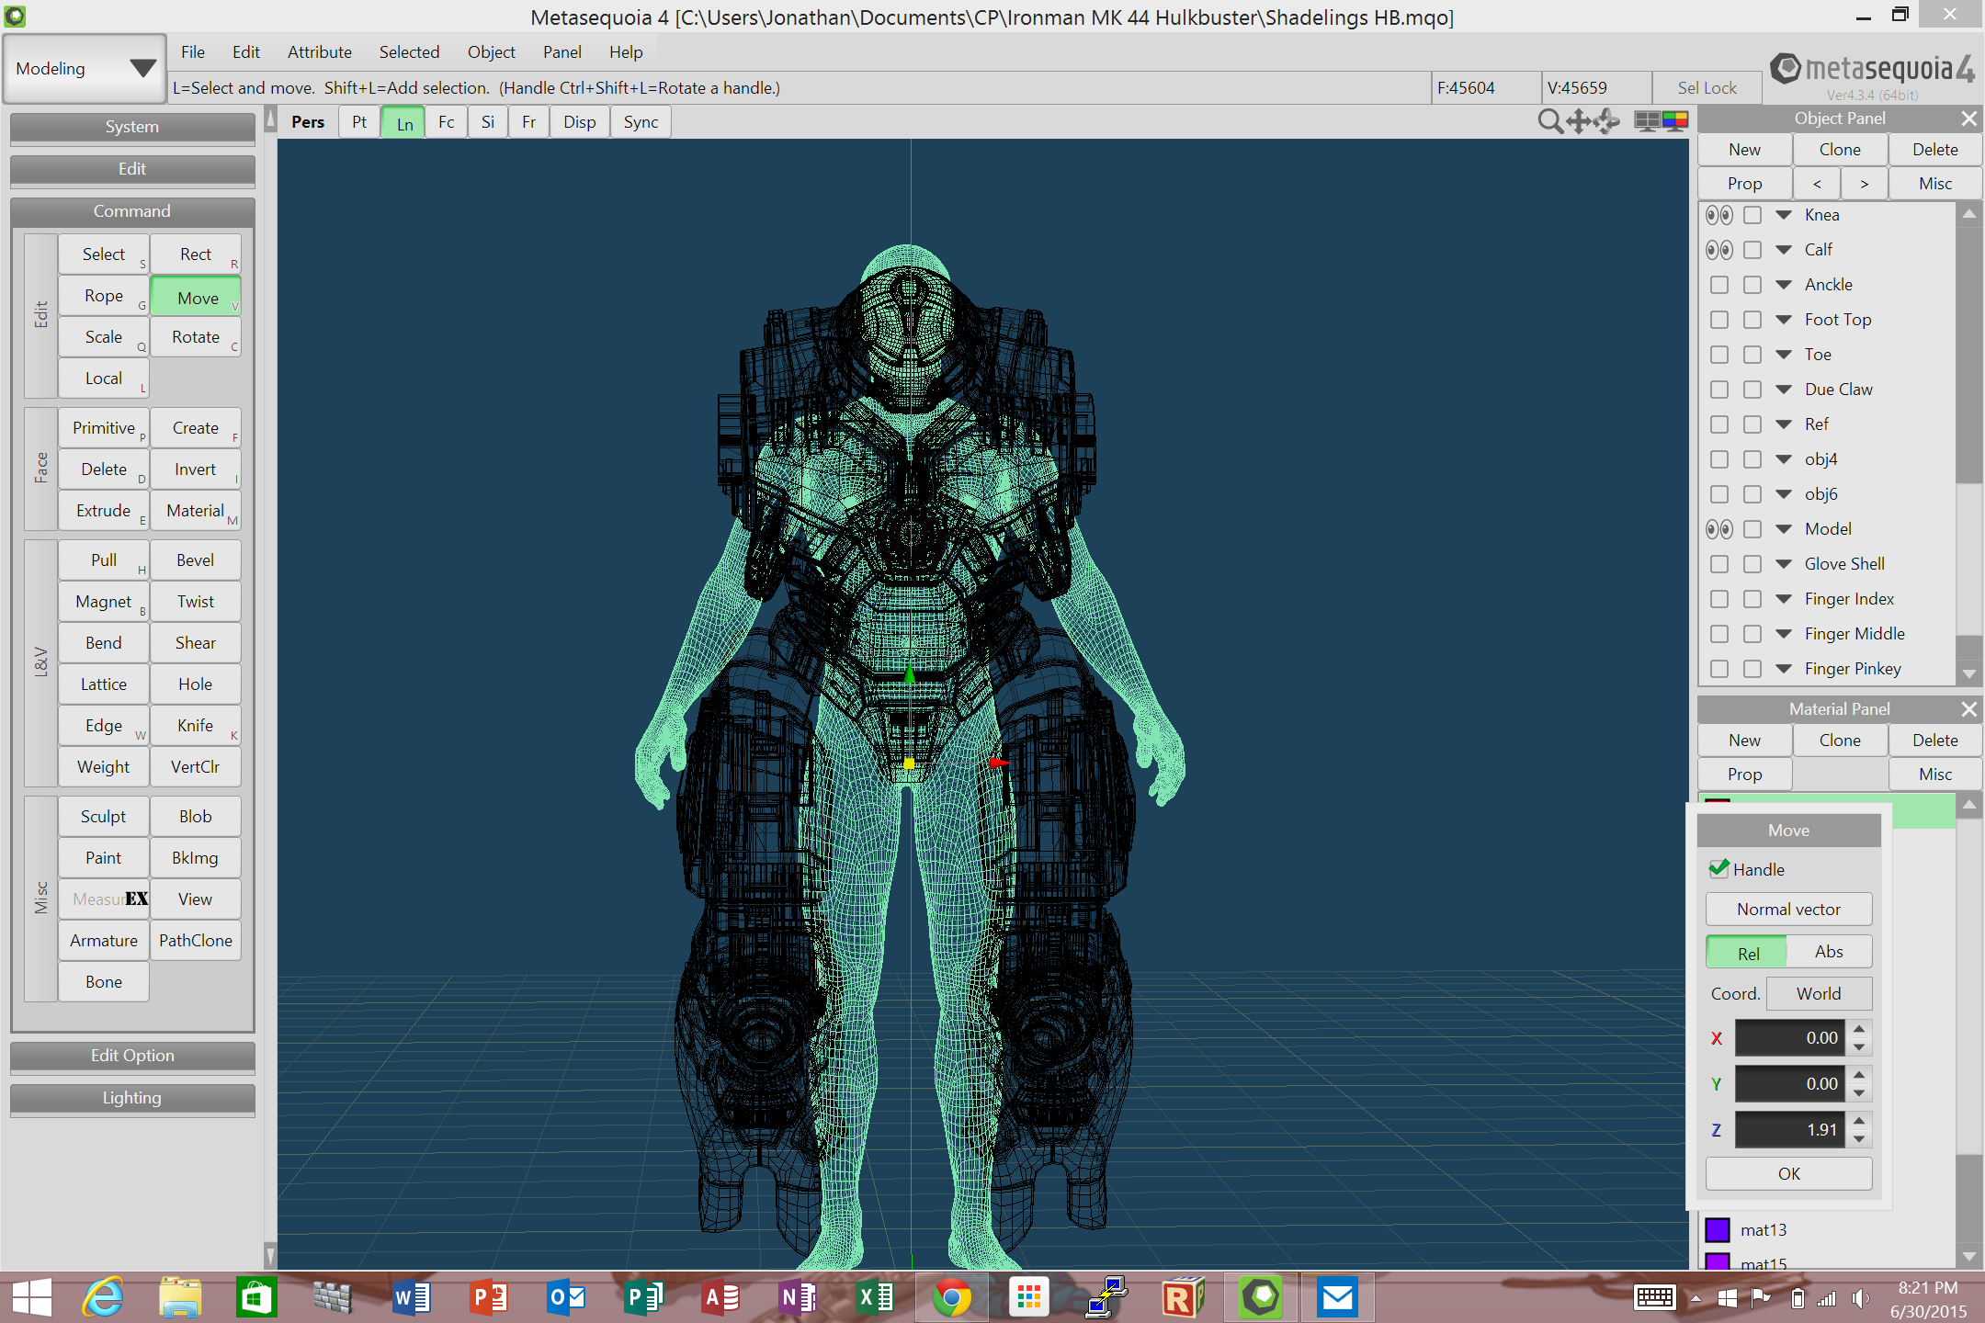Collapse the Finger Index object triangle

pos(1784,599)
